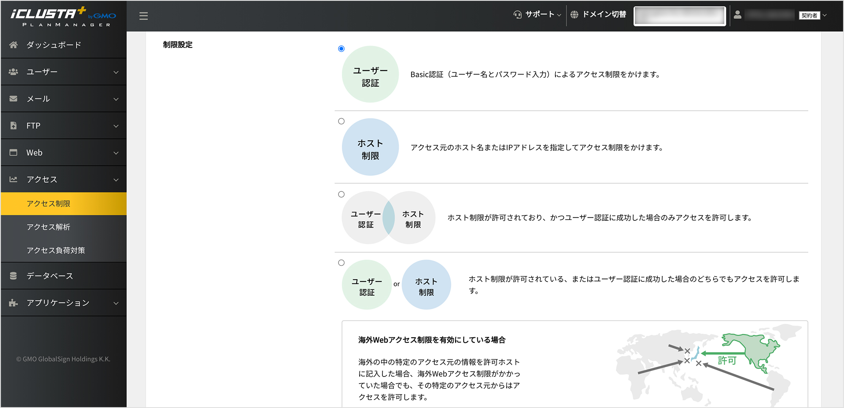Click the blue ホスト制限 circle graphic

[370, 147]
